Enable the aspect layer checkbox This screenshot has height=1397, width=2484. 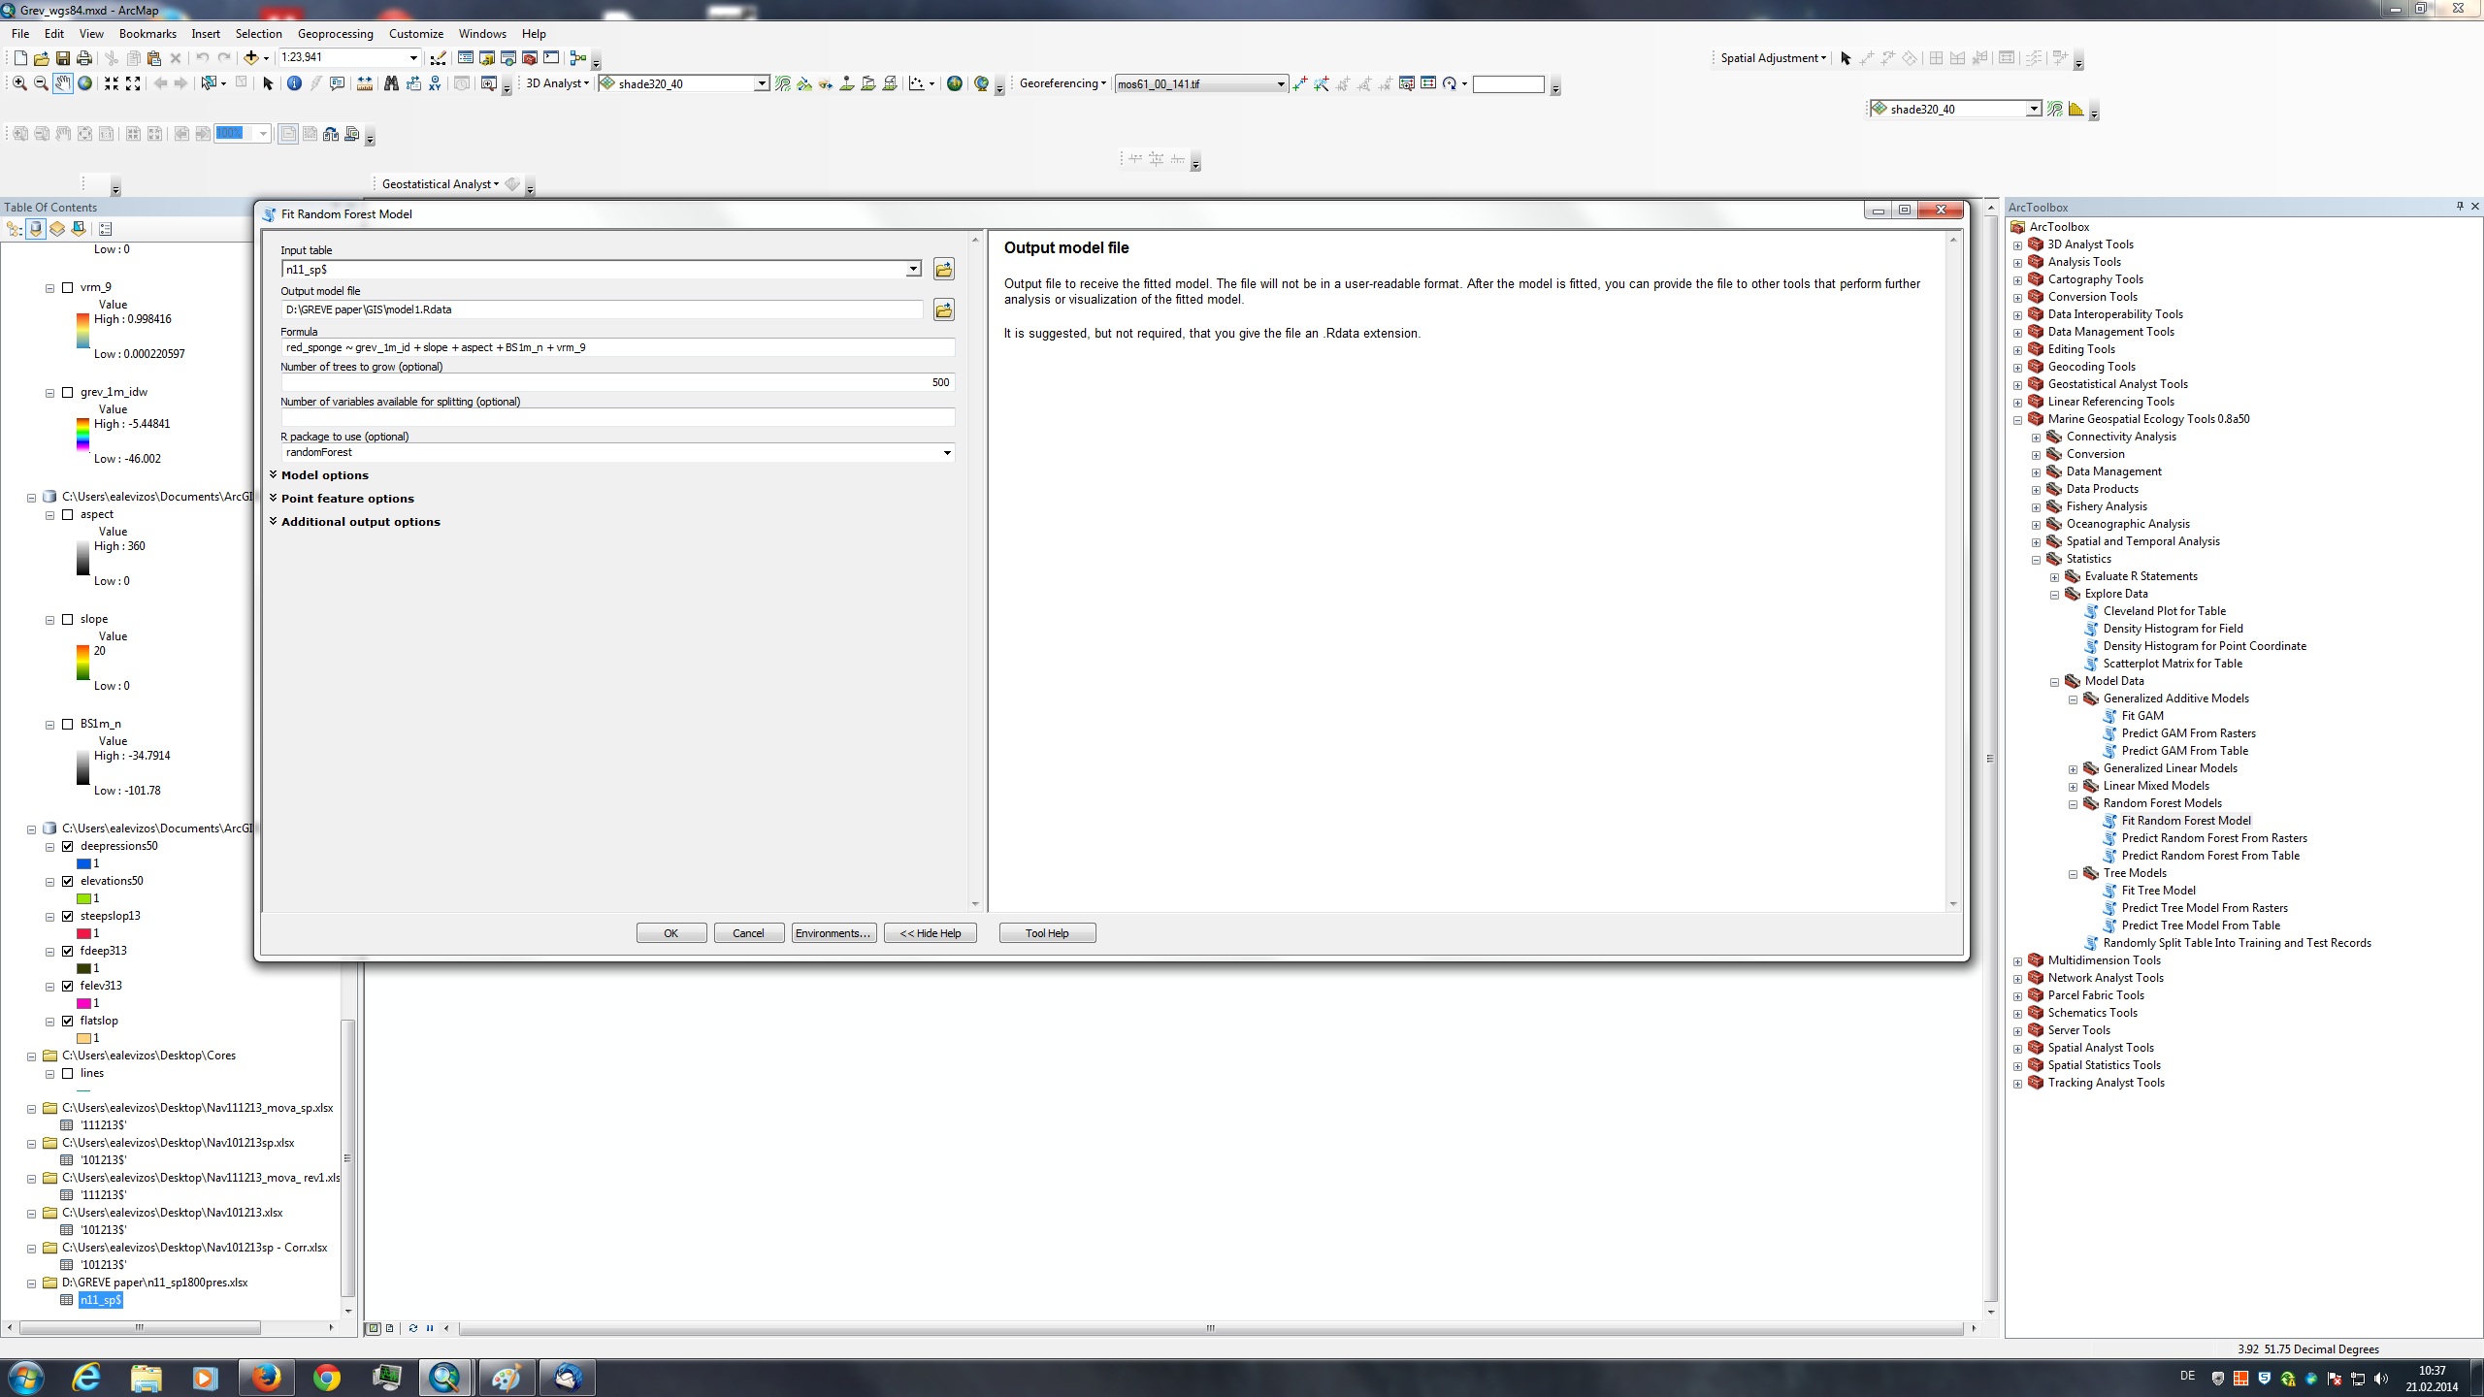point(68,514)
